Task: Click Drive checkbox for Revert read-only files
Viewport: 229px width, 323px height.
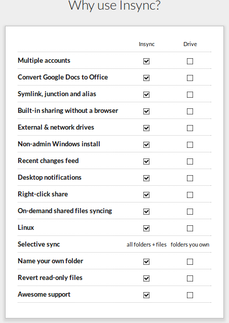Action: [x=190, y=278]
